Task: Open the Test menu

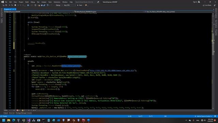Action: tap(38, 2)
